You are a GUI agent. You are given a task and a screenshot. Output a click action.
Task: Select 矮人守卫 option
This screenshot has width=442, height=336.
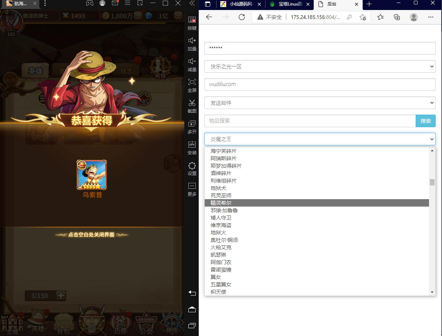tap(317, 218)
